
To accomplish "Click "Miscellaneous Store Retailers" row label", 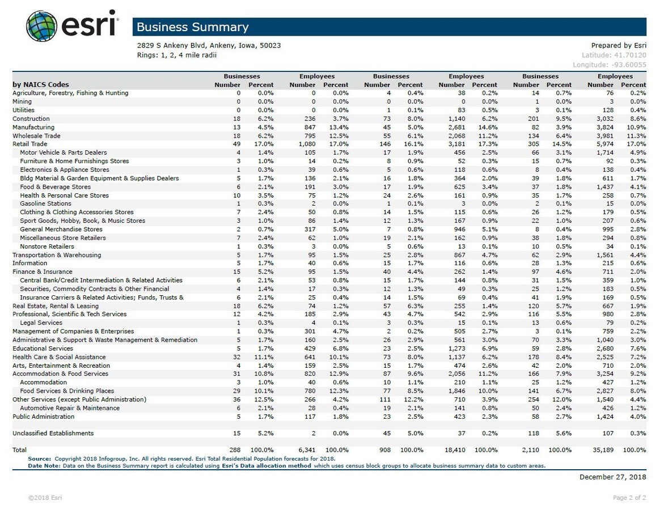I will tap(63, 238).
